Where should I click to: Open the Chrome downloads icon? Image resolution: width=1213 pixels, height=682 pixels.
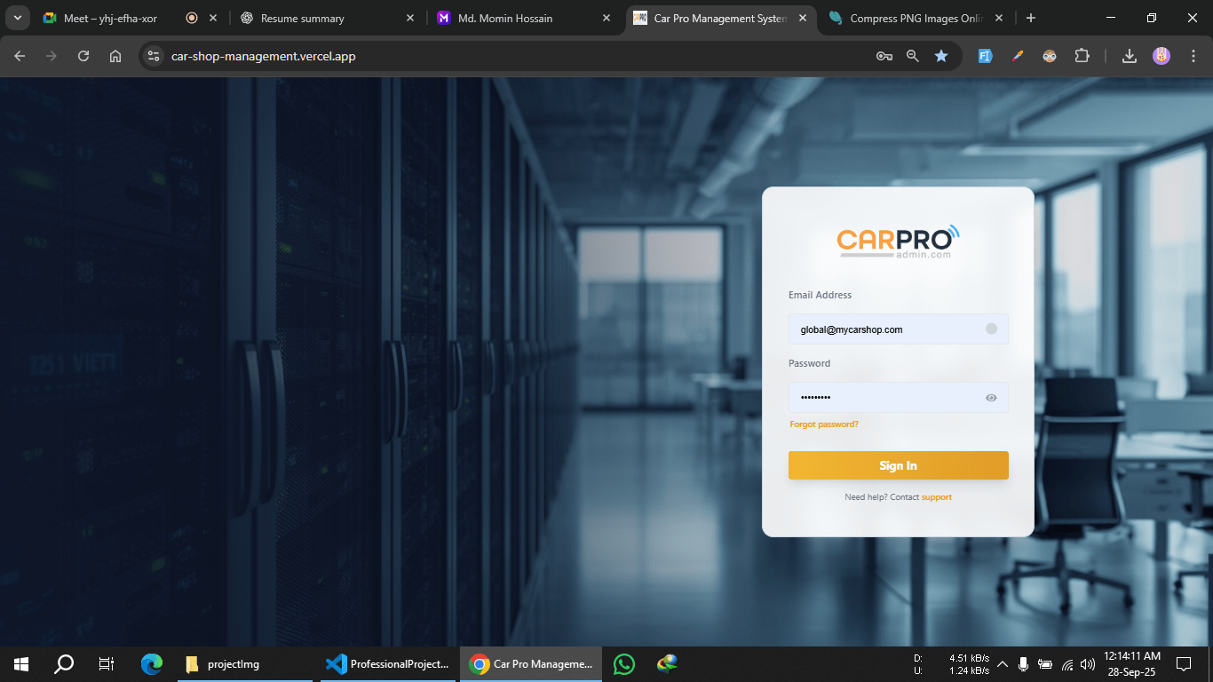pos(1130,56)
